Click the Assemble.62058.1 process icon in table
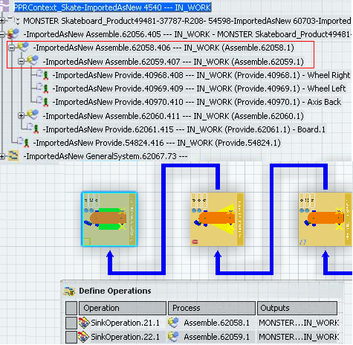 (x=173, y=323)
